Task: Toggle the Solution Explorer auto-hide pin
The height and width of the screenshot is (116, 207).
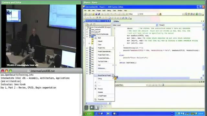Action: pyautogui.click(x=107, y=21)
